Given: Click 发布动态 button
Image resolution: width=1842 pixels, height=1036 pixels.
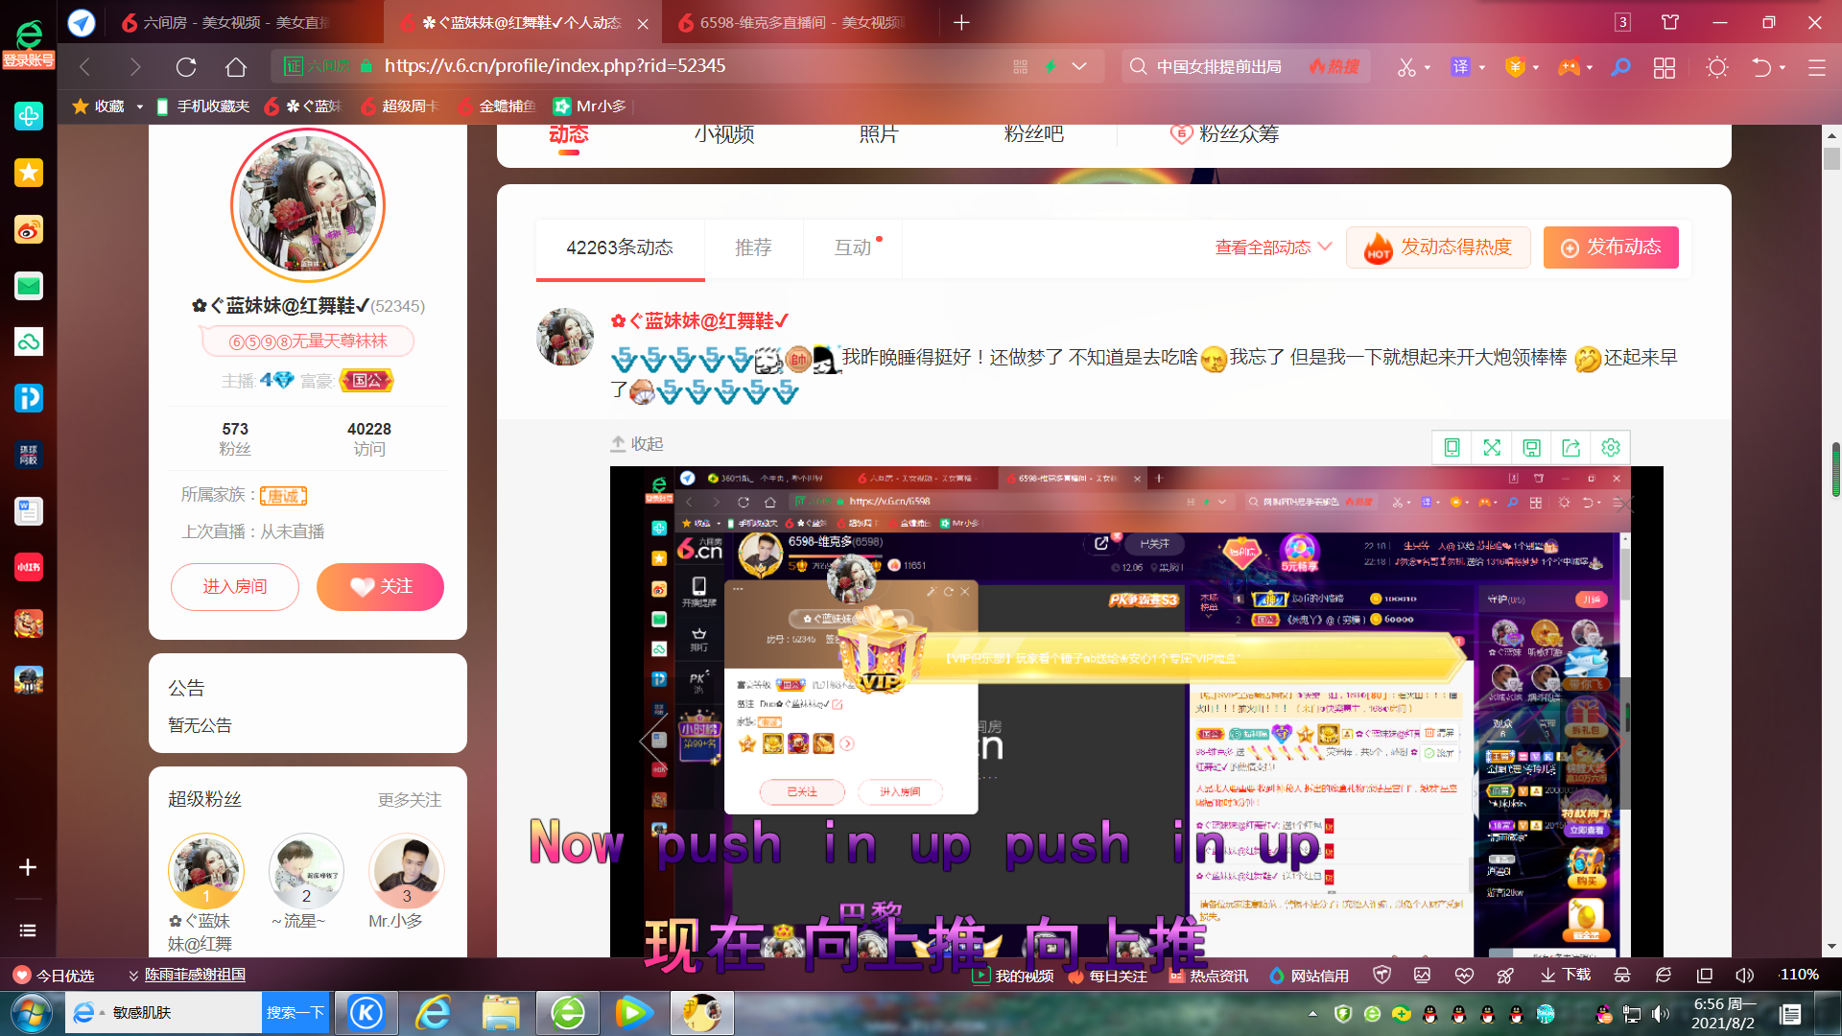Looking at the screenshot, I should (1611, 247).
